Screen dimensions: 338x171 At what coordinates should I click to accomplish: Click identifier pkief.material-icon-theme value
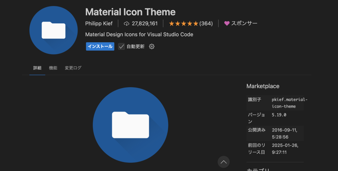click(286, 103)
